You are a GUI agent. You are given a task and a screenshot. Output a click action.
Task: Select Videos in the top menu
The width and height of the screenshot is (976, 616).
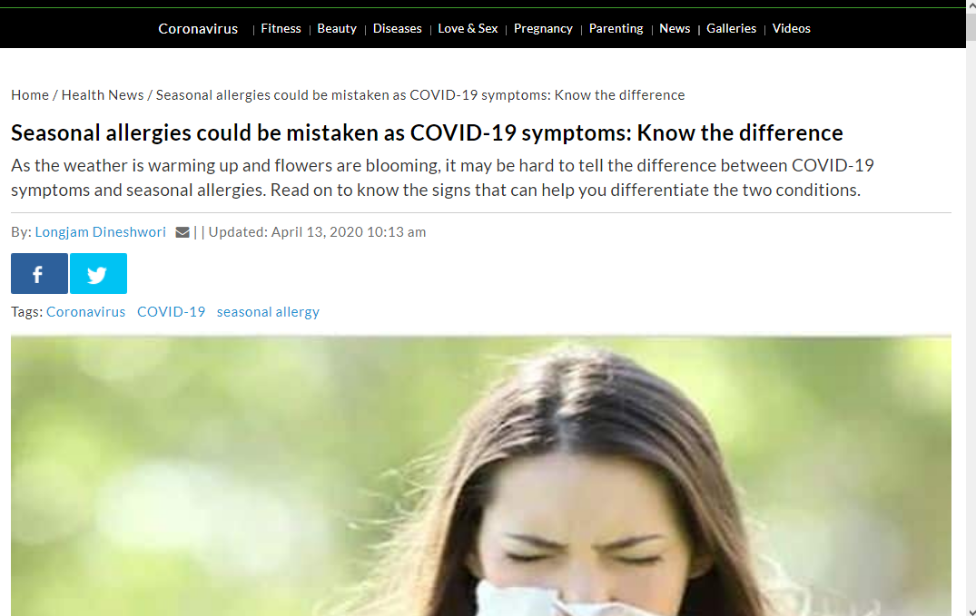click(791, 29)
